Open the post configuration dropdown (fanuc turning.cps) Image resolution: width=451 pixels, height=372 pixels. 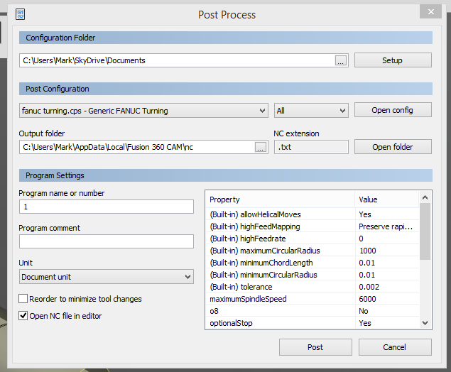[143, 111]
